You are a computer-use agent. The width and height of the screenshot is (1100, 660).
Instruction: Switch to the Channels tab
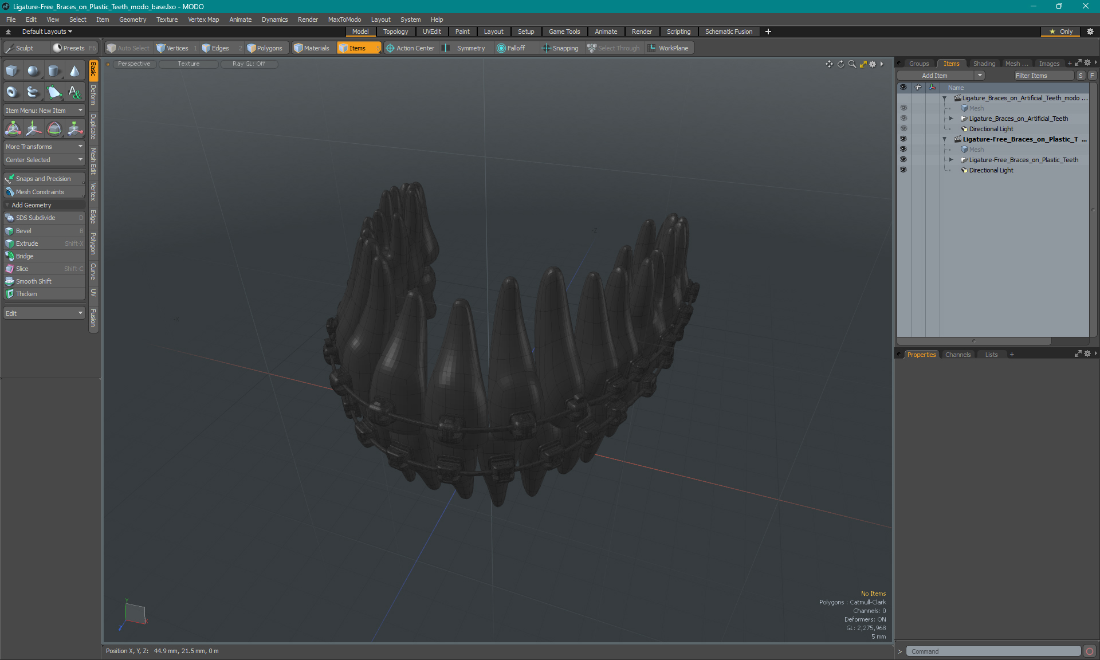click(x=958, y=355)
